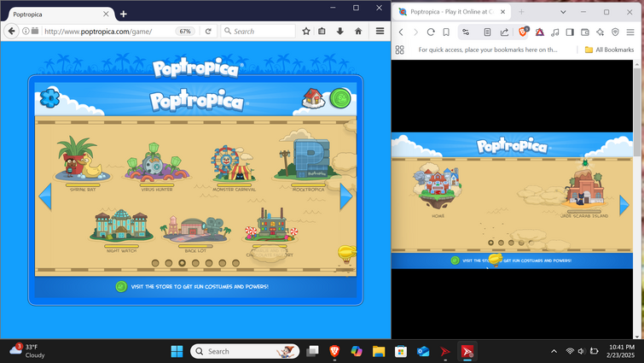
Task: Open Brave Wallet icon
Action: coord(585,32)
